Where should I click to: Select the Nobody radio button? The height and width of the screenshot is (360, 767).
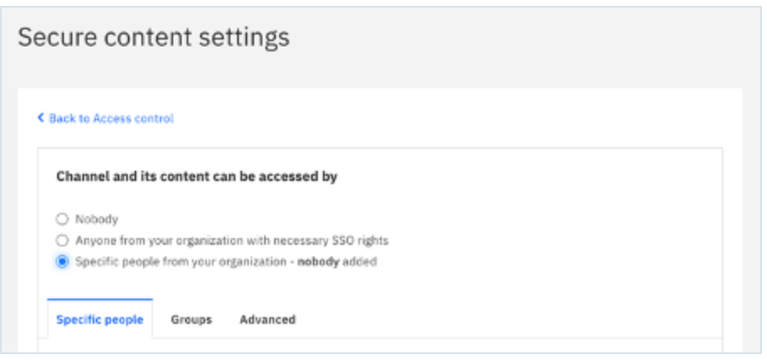[x=62, y=220]
